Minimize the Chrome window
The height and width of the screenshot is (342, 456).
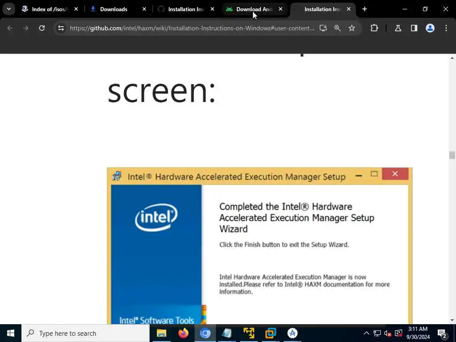coord(404,9)
